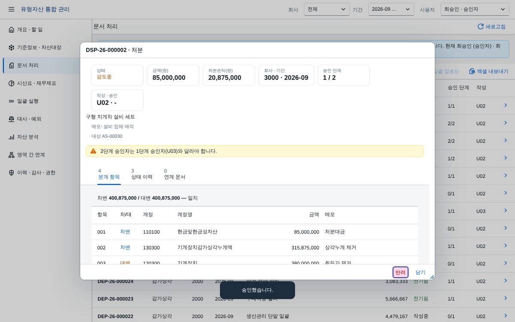Go to 개요 · 할 일 menu

(45, 30)
